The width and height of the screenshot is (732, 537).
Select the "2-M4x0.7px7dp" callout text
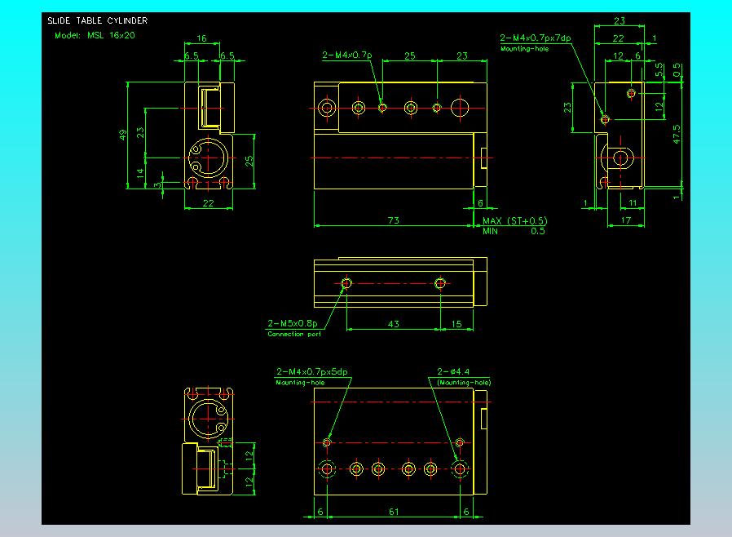coord(536,38)
